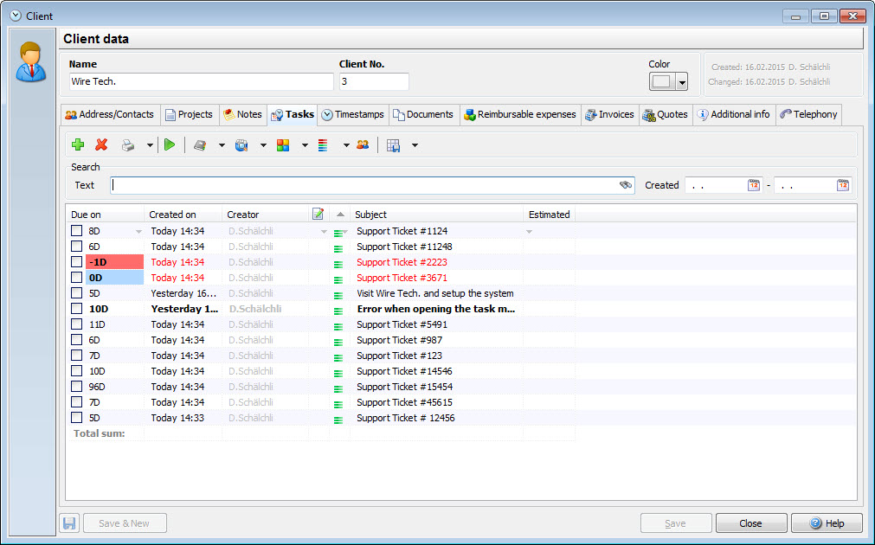Click the Color swatch box
Image resolution: width=875 pixels, height=545 pixels.
[662, 82]
